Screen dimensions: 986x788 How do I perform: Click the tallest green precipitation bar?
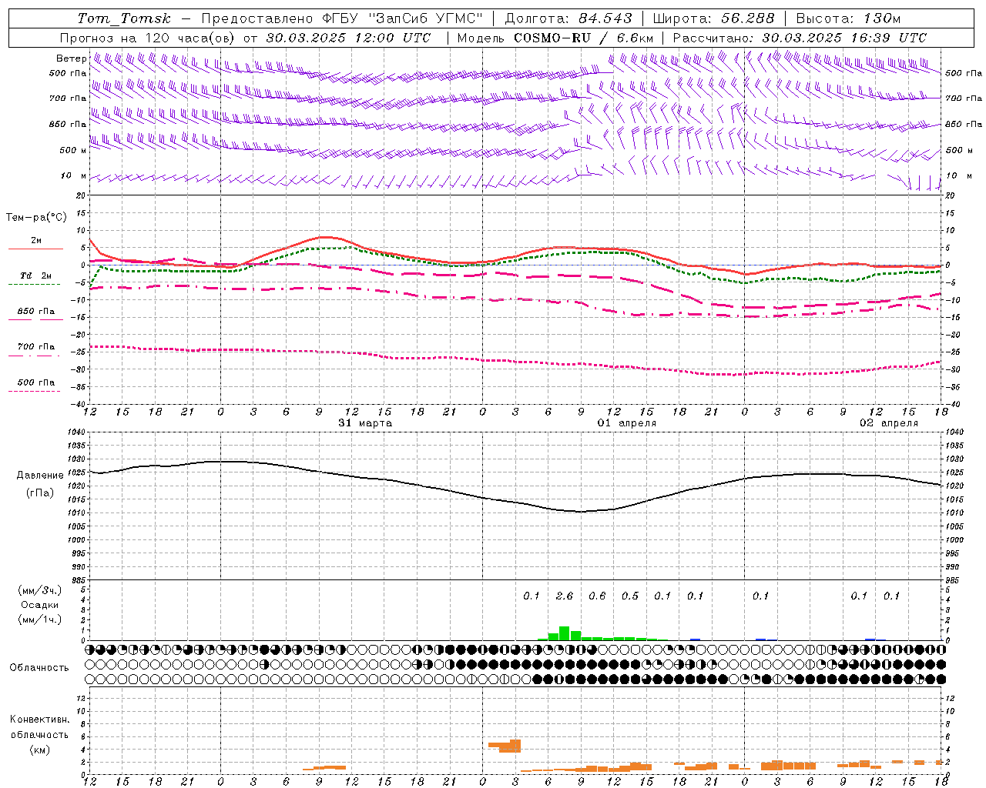point(564,633)
